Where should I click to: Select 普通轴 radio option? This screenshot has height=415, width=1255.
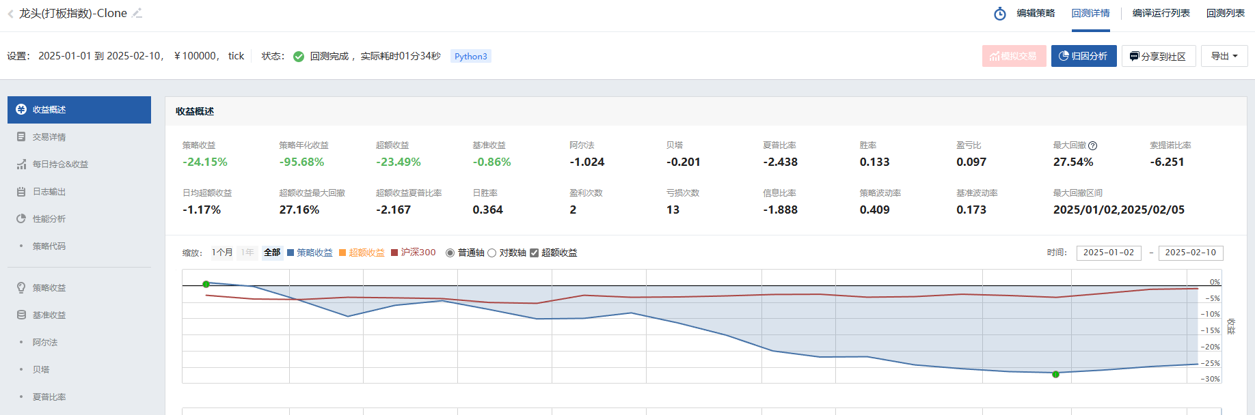pos(450,253)
